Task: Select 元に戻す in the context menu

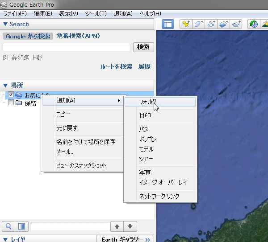Action: 83,128
